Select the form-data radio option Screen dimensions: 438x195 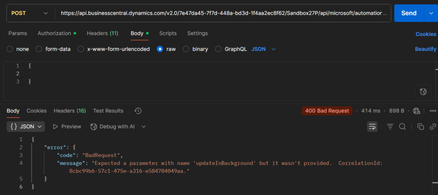(39, 49)
